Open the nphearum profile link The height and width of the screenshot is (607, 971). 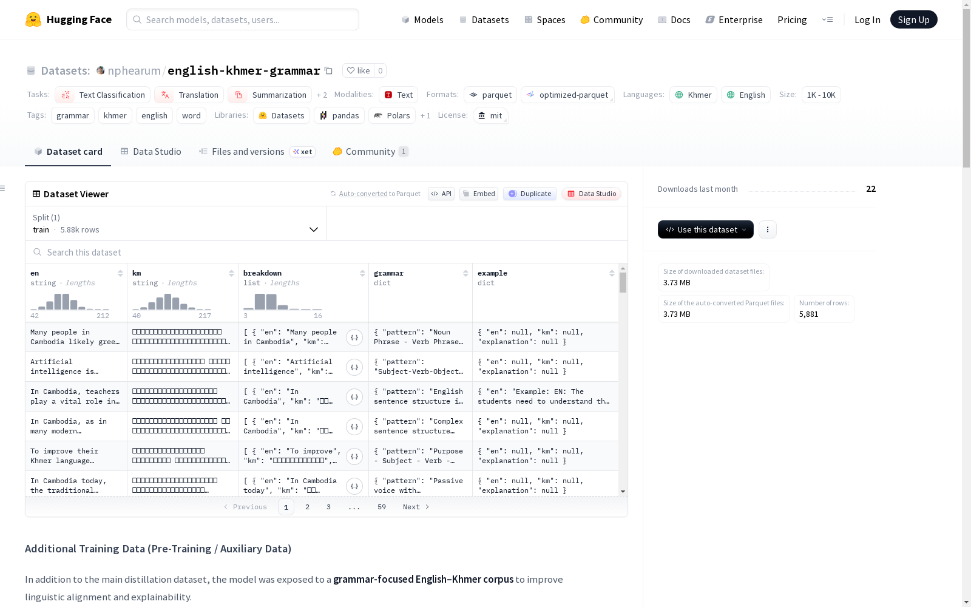134,70
